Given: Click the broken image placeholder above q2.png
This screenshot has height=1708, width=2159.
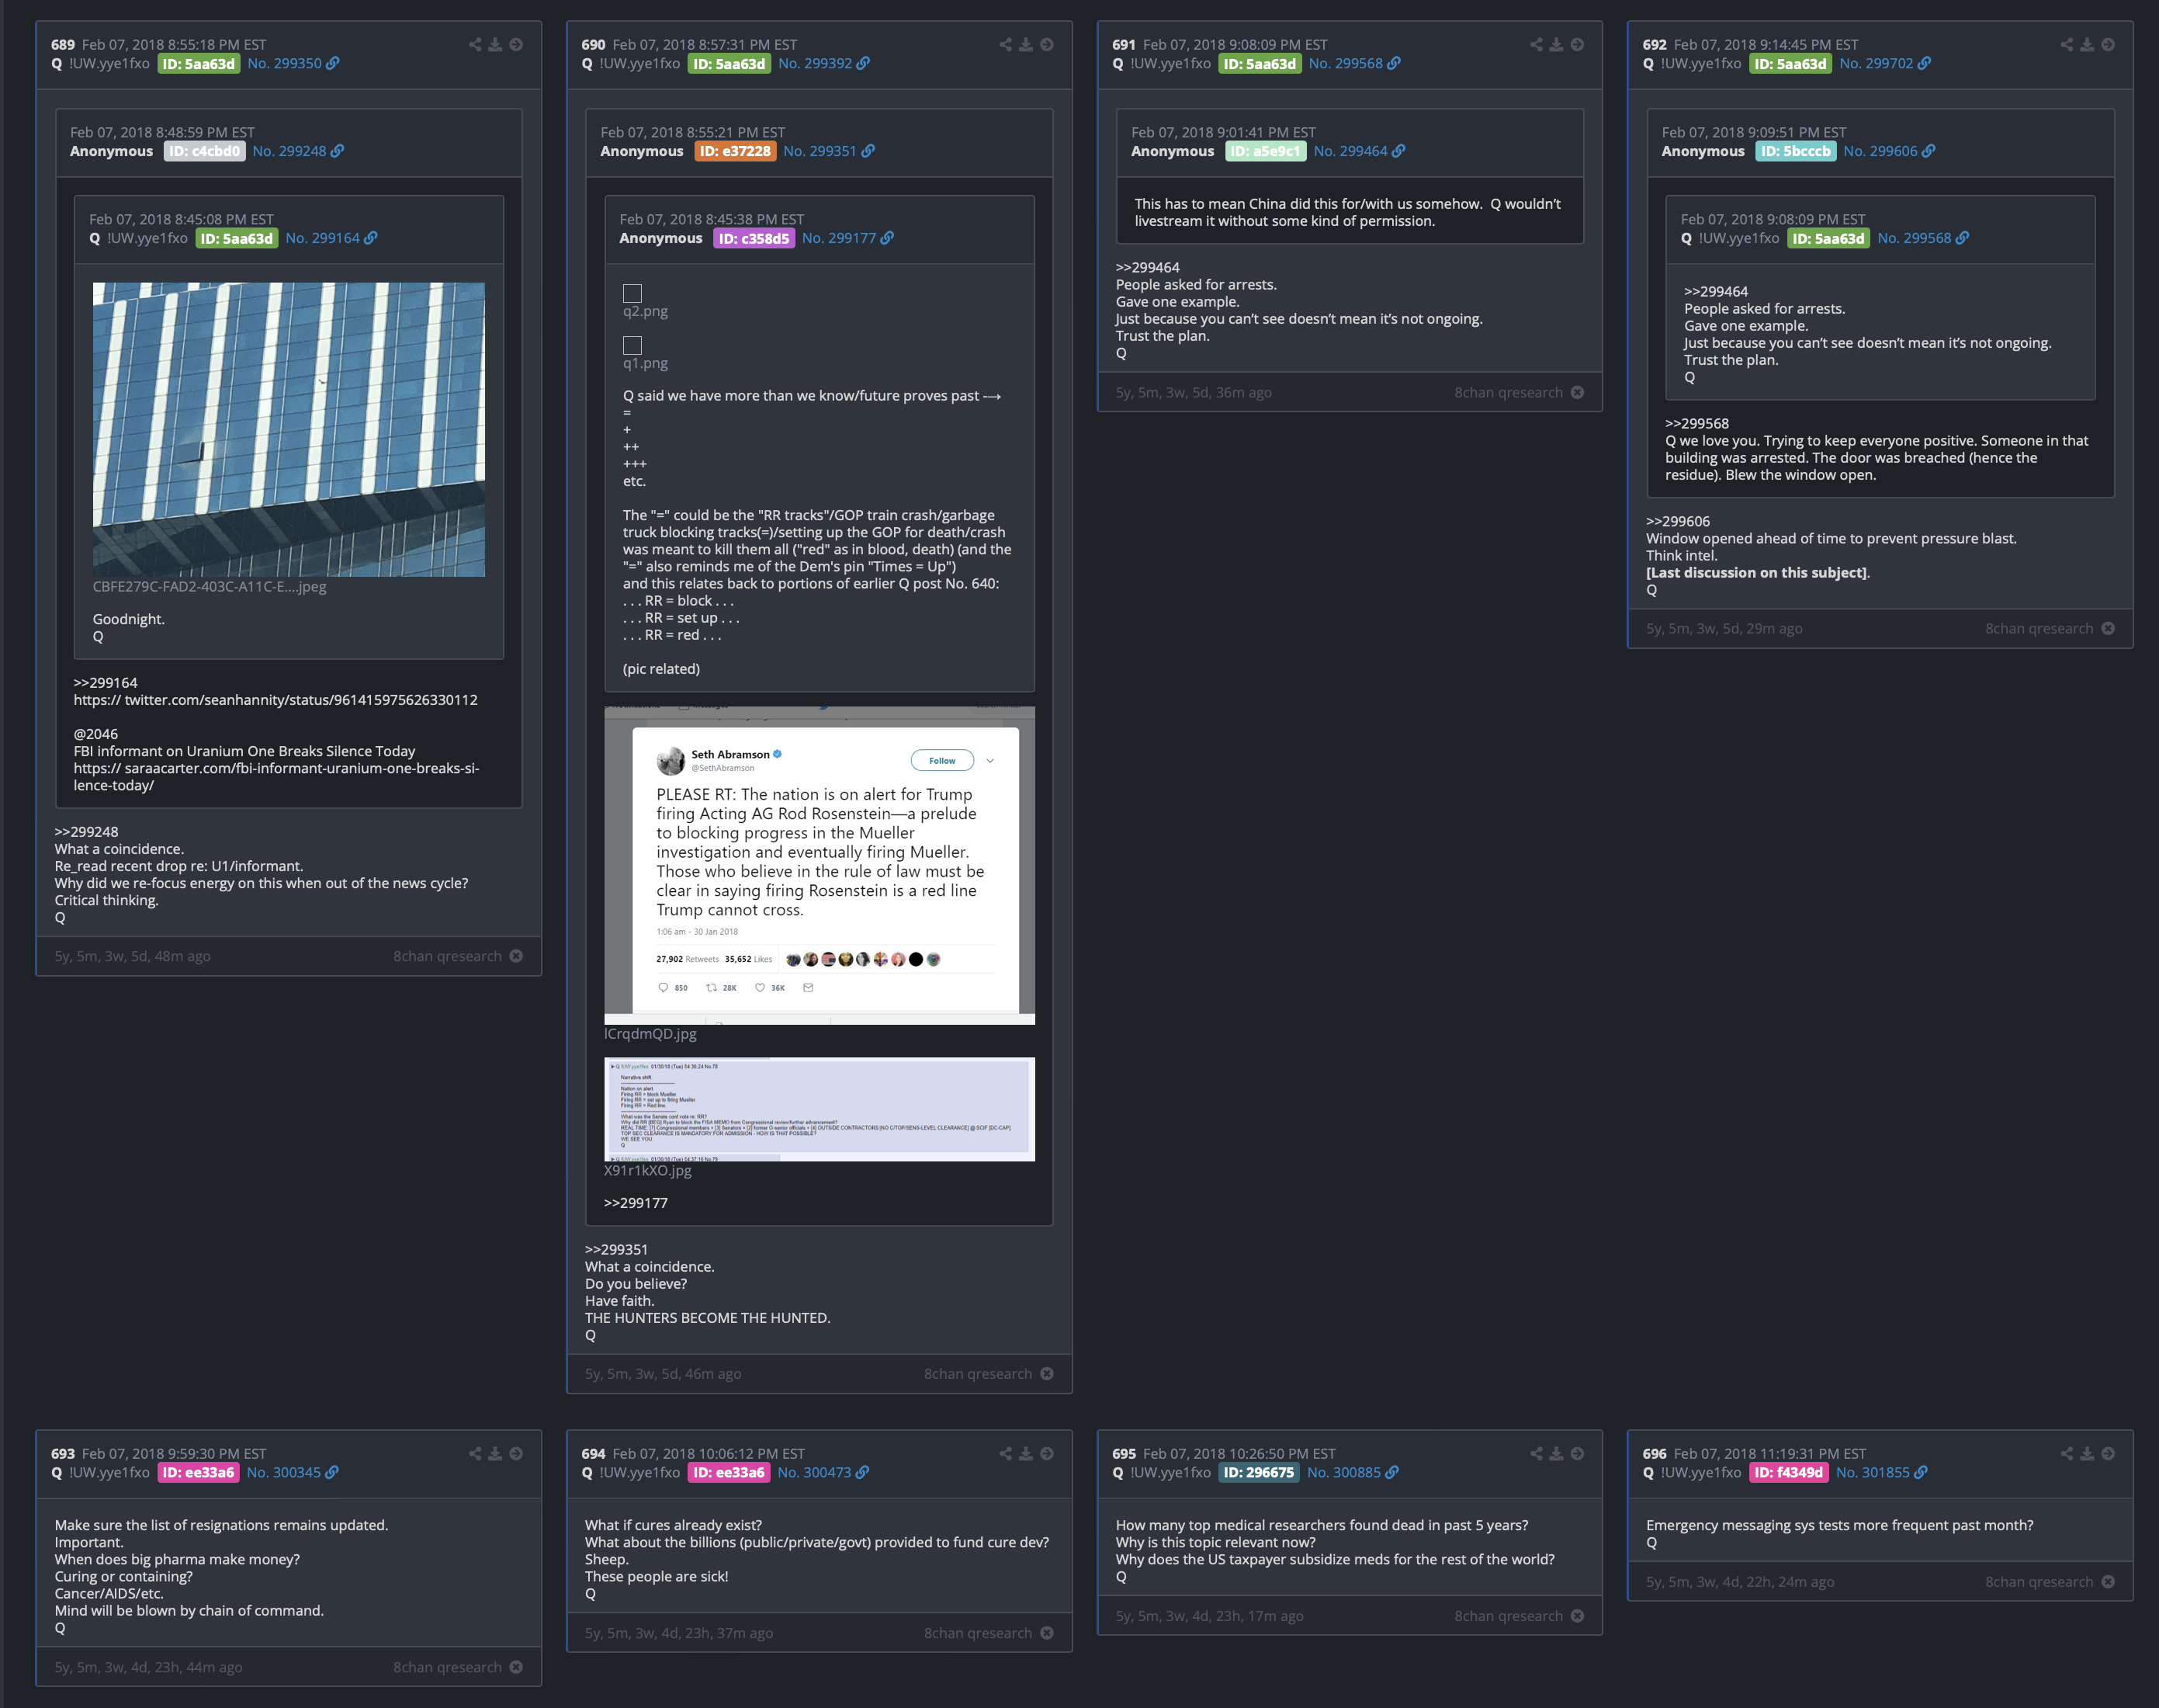Looking at the screenshot, I should coord(632,293).
